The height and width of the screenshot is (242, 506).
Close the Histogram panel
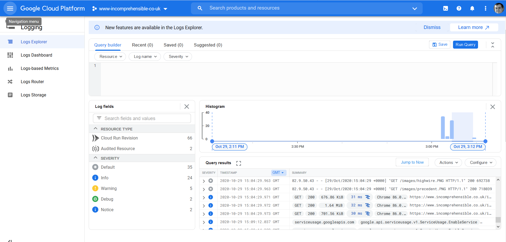(493, 107)
